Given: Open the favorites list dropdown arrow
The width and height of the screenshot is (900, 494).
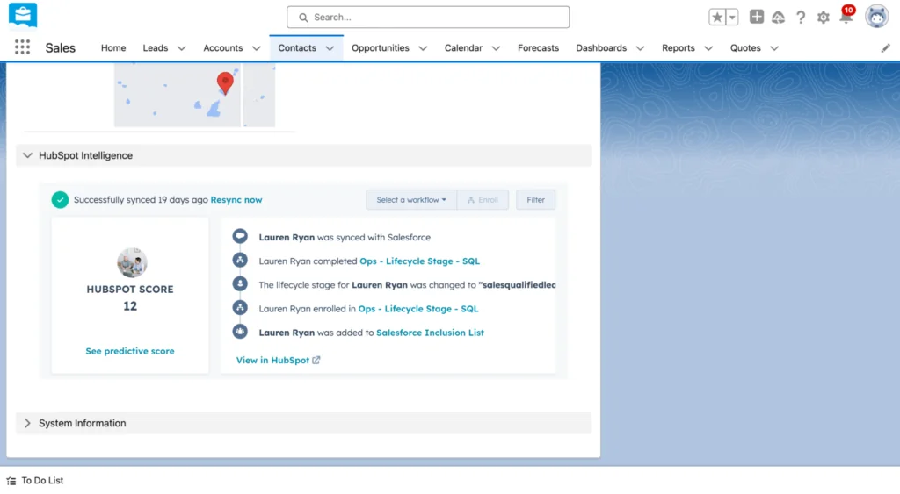Looking at the screenshot, I should click(732, 18).
